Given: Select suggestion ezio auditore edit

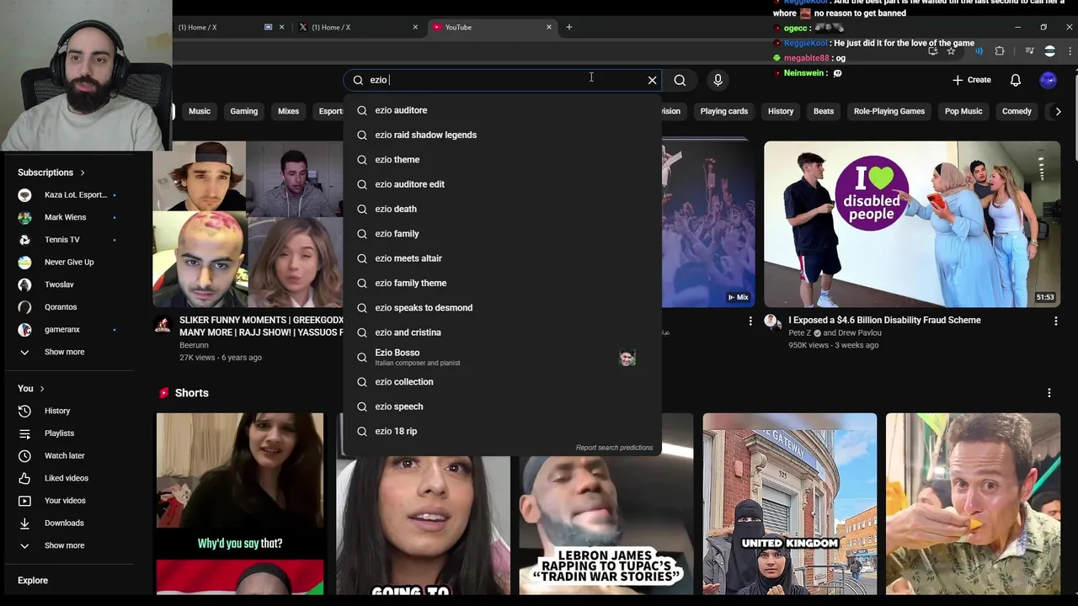Looking at the screenshot, I should click(x=502, y=184).
